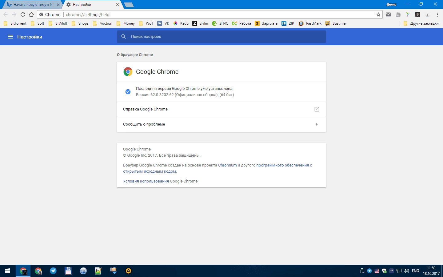
Task: Open the zFilm bookmark
Action: click(200, 23)
